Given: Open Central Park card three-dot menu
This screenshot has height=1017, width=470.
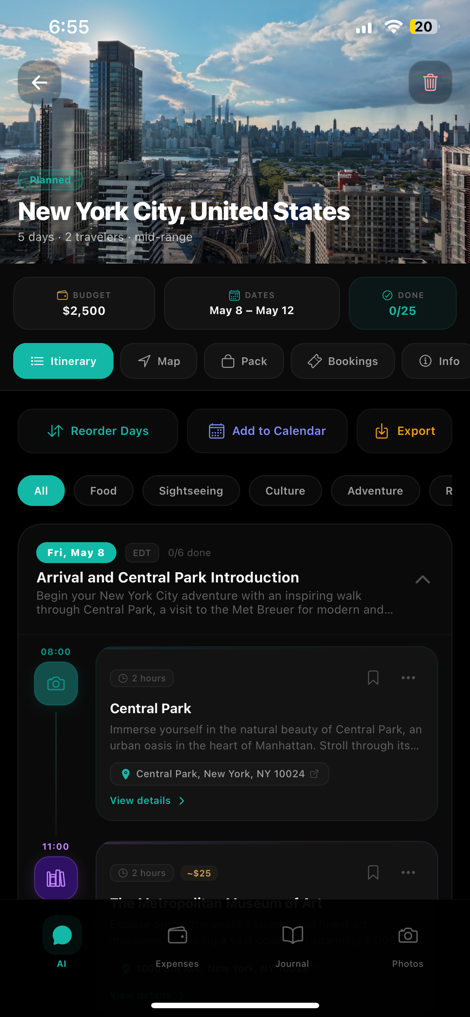Looking at the screenshot, I should (408, 678).
